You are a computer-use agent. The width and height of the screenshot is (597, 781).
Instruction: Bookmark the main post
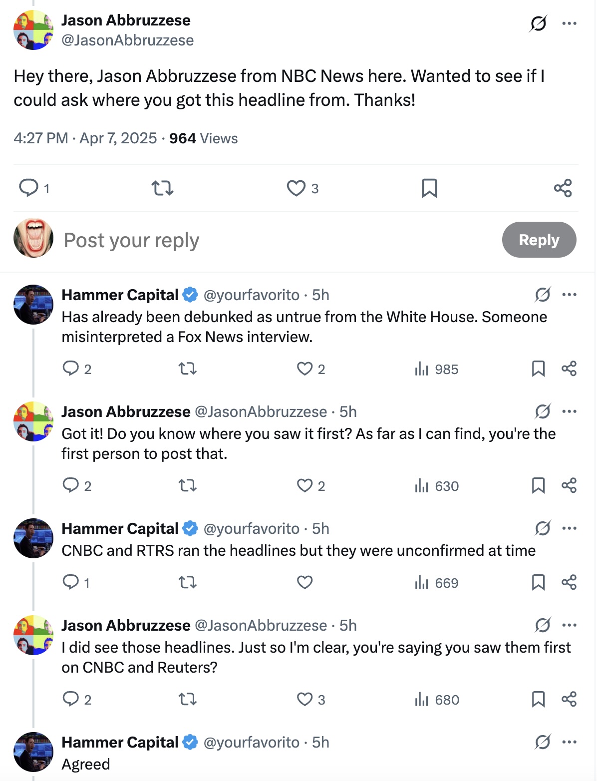(x=429, y=188)
